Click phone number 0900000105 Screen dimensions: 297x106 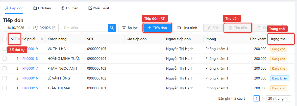pyautogui.click(x=96, y=49)
